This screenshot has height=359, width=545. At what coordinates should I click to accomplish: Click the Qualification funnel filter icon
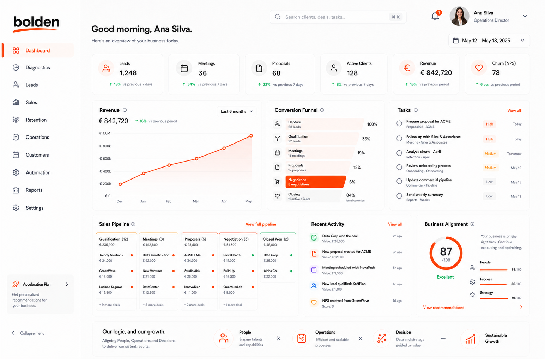[x=278, y=139]
